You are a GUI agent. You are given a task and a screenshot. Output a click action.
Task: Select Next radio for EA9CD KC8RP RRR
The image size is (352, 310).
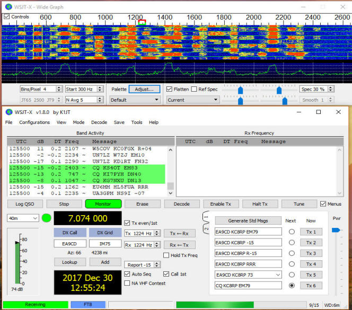(x=292, y=264)
